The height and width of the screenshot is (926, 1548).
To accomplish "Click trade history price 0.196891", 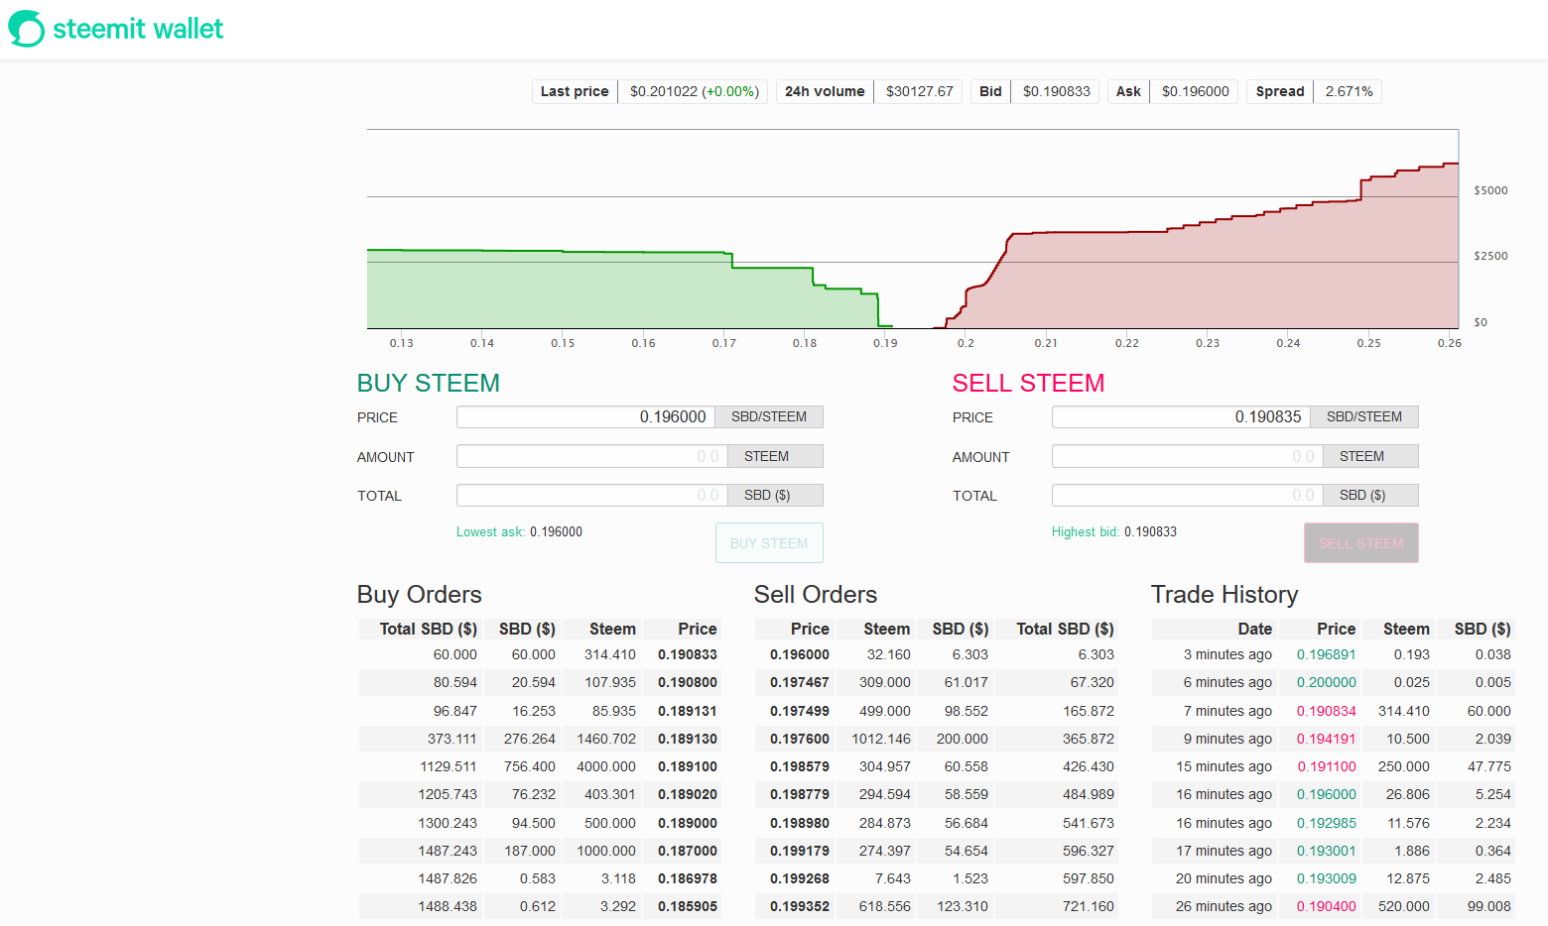I will 1326,655.
